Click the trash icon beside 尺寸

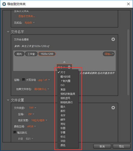point(69,67)
